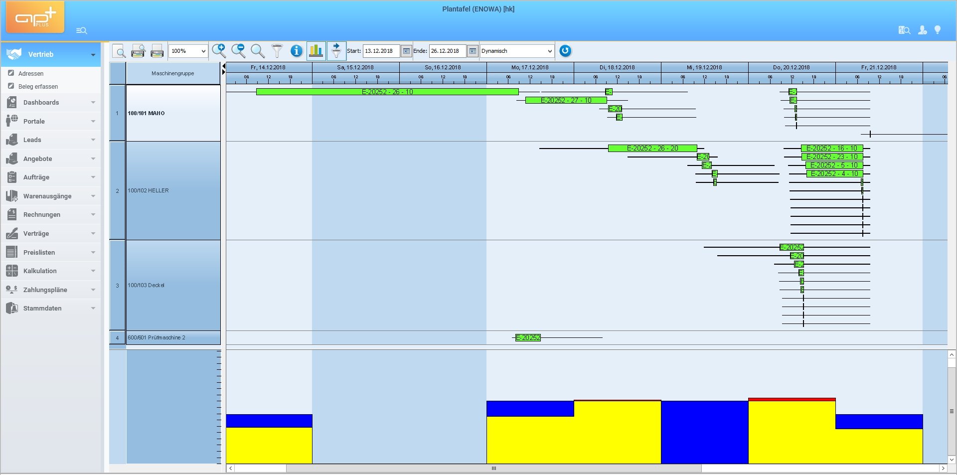Image resolution: width=957 pixels, height=475 pixels.
Task: Select row 100/102 HELLER
Action: point(173,190)
